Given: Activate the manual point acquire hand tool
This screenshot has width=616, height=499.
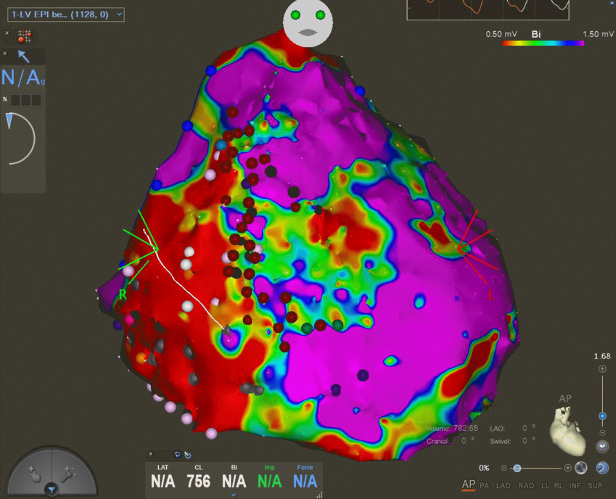Looking at the screenshot, I should [x=35, y=474].
